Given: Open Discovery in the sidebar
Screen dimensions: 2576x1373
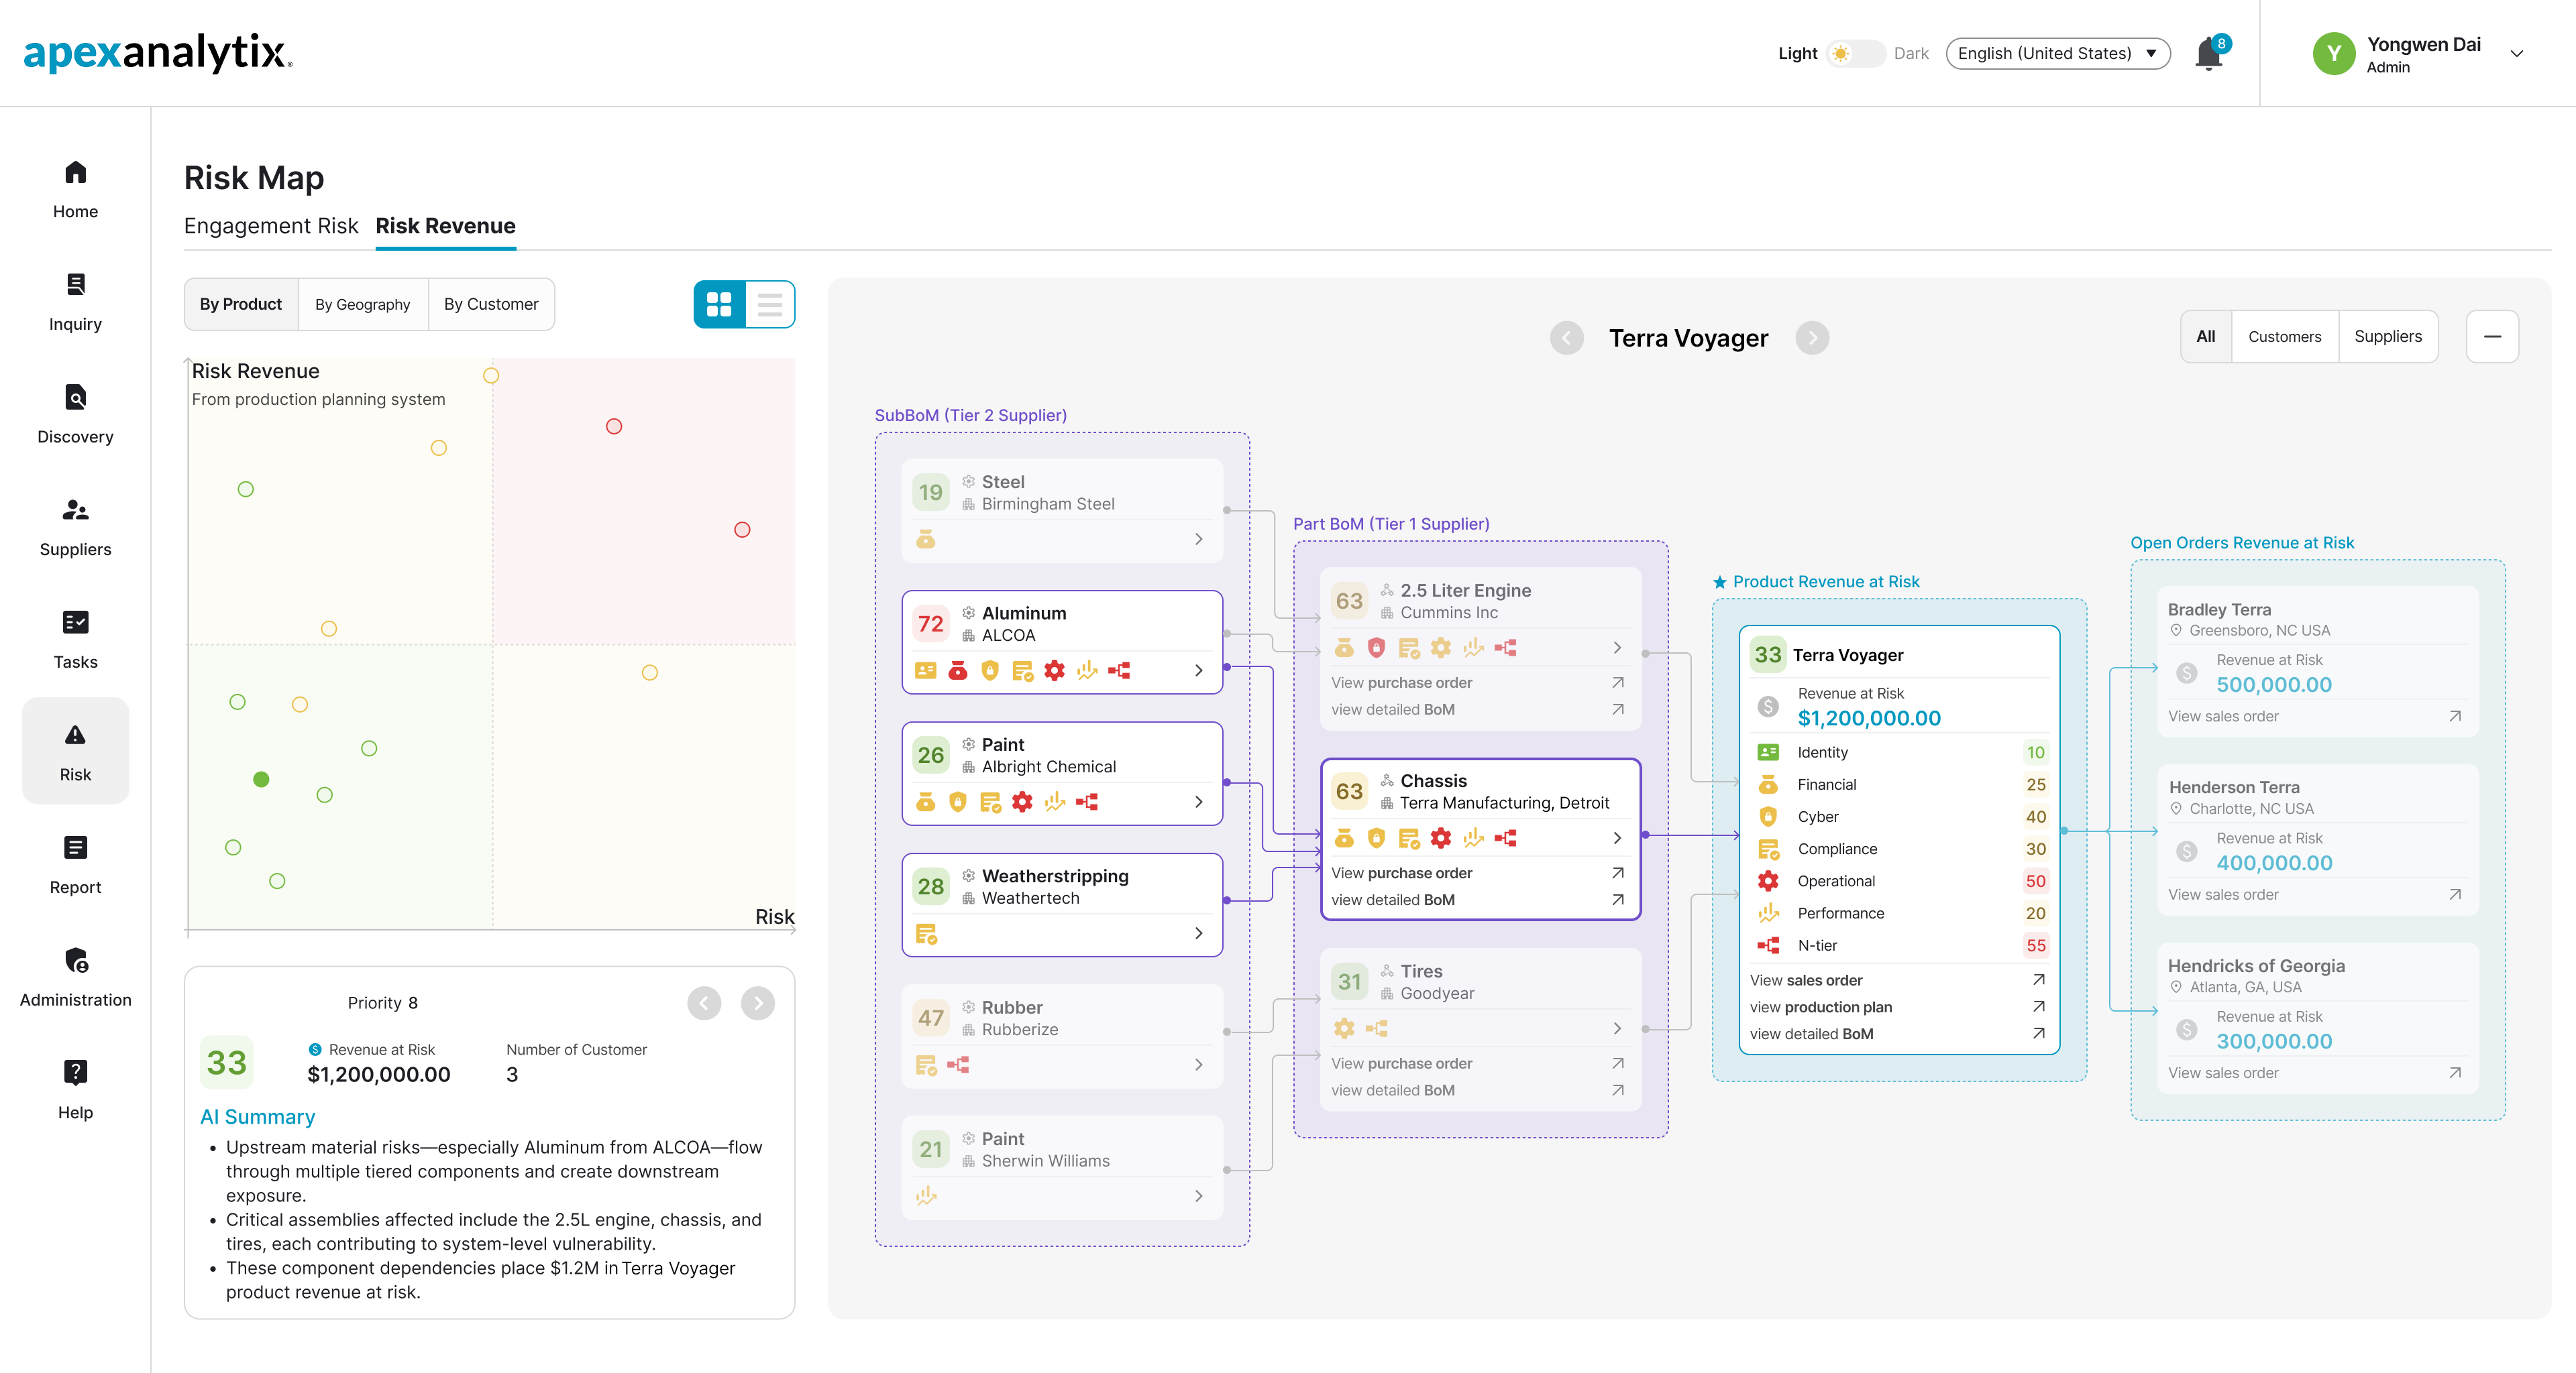Looking at the screenshot, I should click(75, 414).
